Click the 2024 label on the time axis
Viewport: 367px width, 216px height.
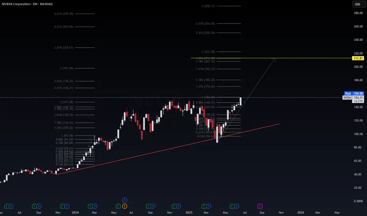(x=75, y=212)
